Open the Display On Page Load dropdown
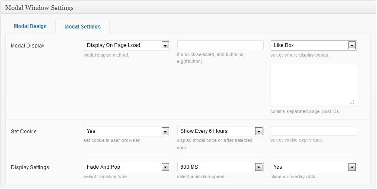The image size is (377, 189). point(127,45)
